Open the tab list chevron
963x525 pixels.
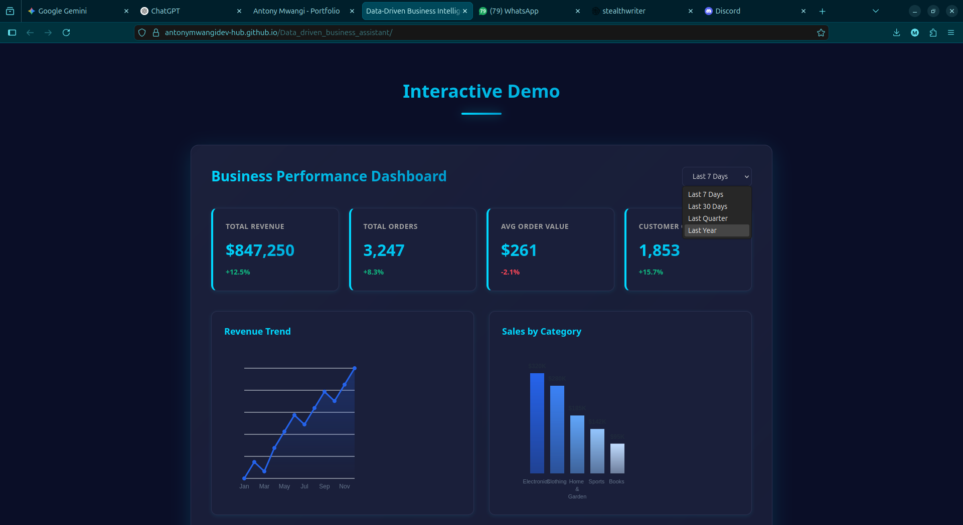pos(875,11)
